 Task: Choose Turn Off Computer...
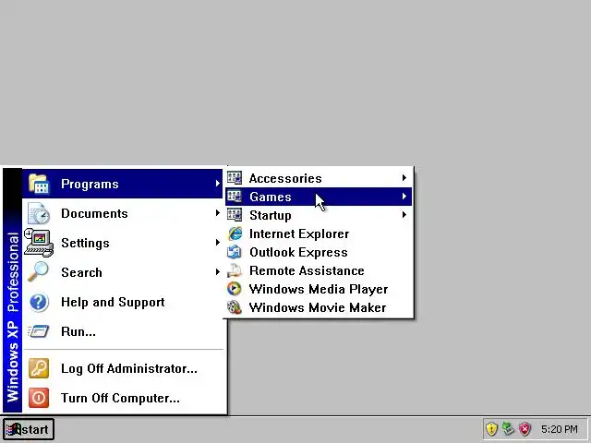point(123,398)
